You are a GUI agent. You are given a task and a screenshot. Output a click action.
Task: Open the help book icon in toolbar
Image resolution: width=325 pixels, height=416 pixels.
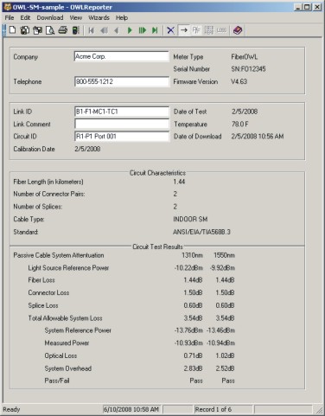click(238, 30)
